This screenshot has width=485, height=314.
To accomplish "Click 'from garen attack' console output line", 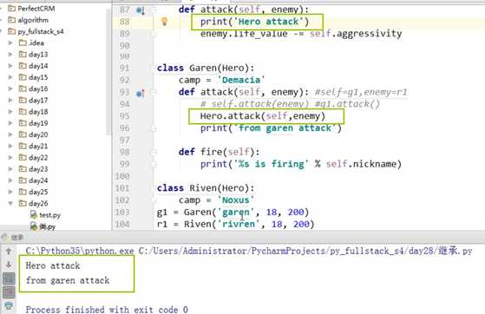I will 68,280.
